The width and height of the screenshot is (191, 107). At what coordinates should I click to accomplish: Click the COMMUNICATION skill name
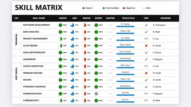coord(32,94)
